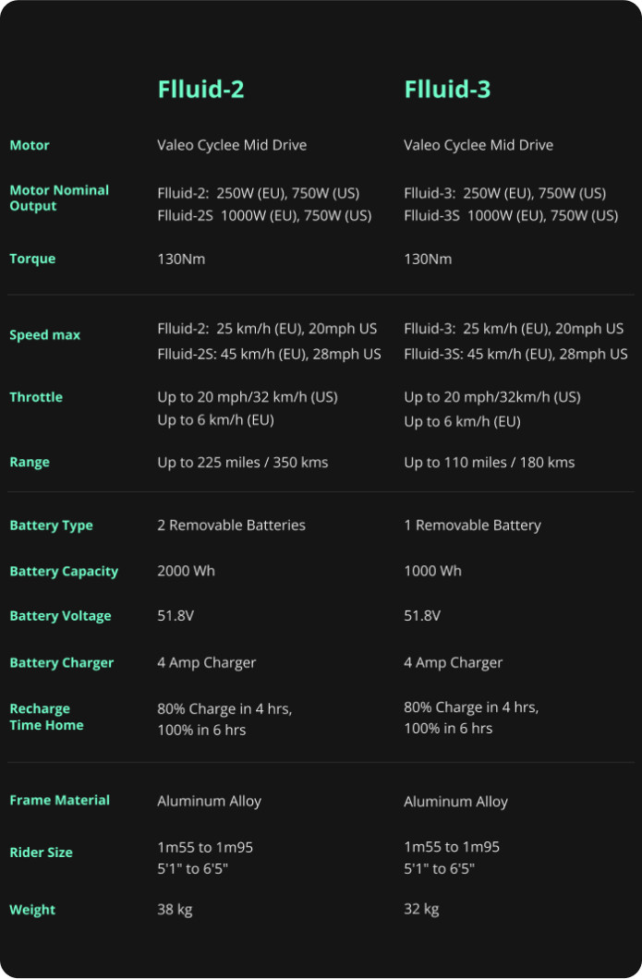Click the Range row label
This screenshot has width=642, height=979.
[30, 462]
